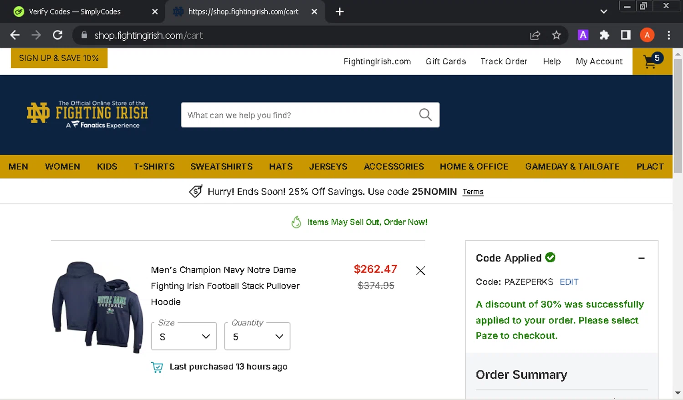View site info via the lock icon
The height and width of the screenshot is (400, 683).
coord(84,35)
